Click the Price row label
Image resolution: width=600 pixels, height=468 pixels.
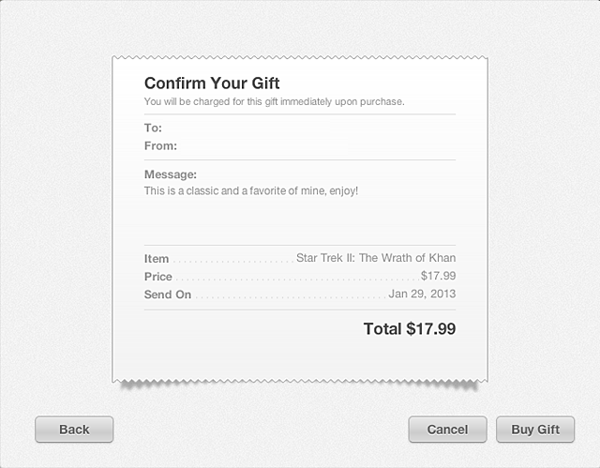coord(158,277)
